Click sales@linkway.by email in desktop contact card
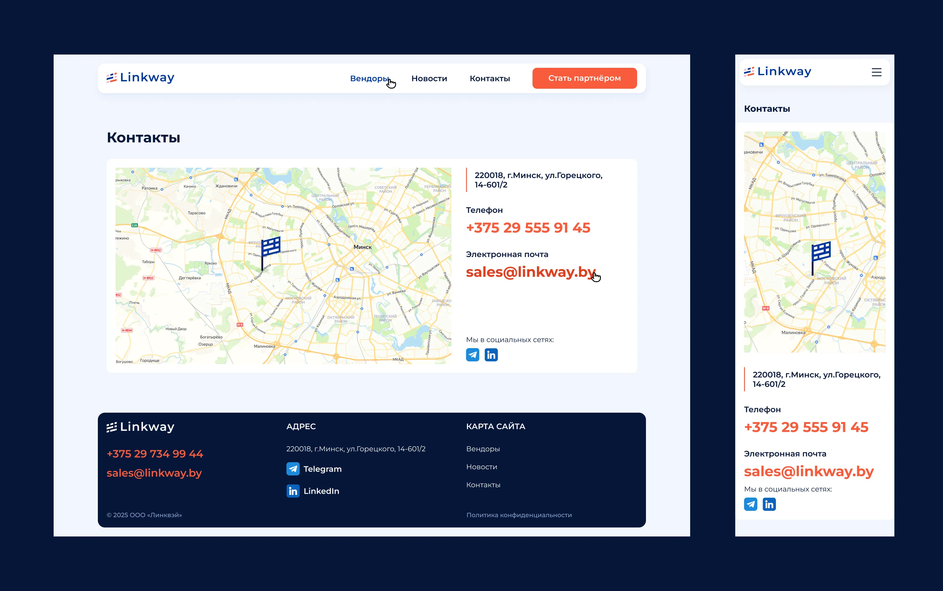 click(531, 272)
